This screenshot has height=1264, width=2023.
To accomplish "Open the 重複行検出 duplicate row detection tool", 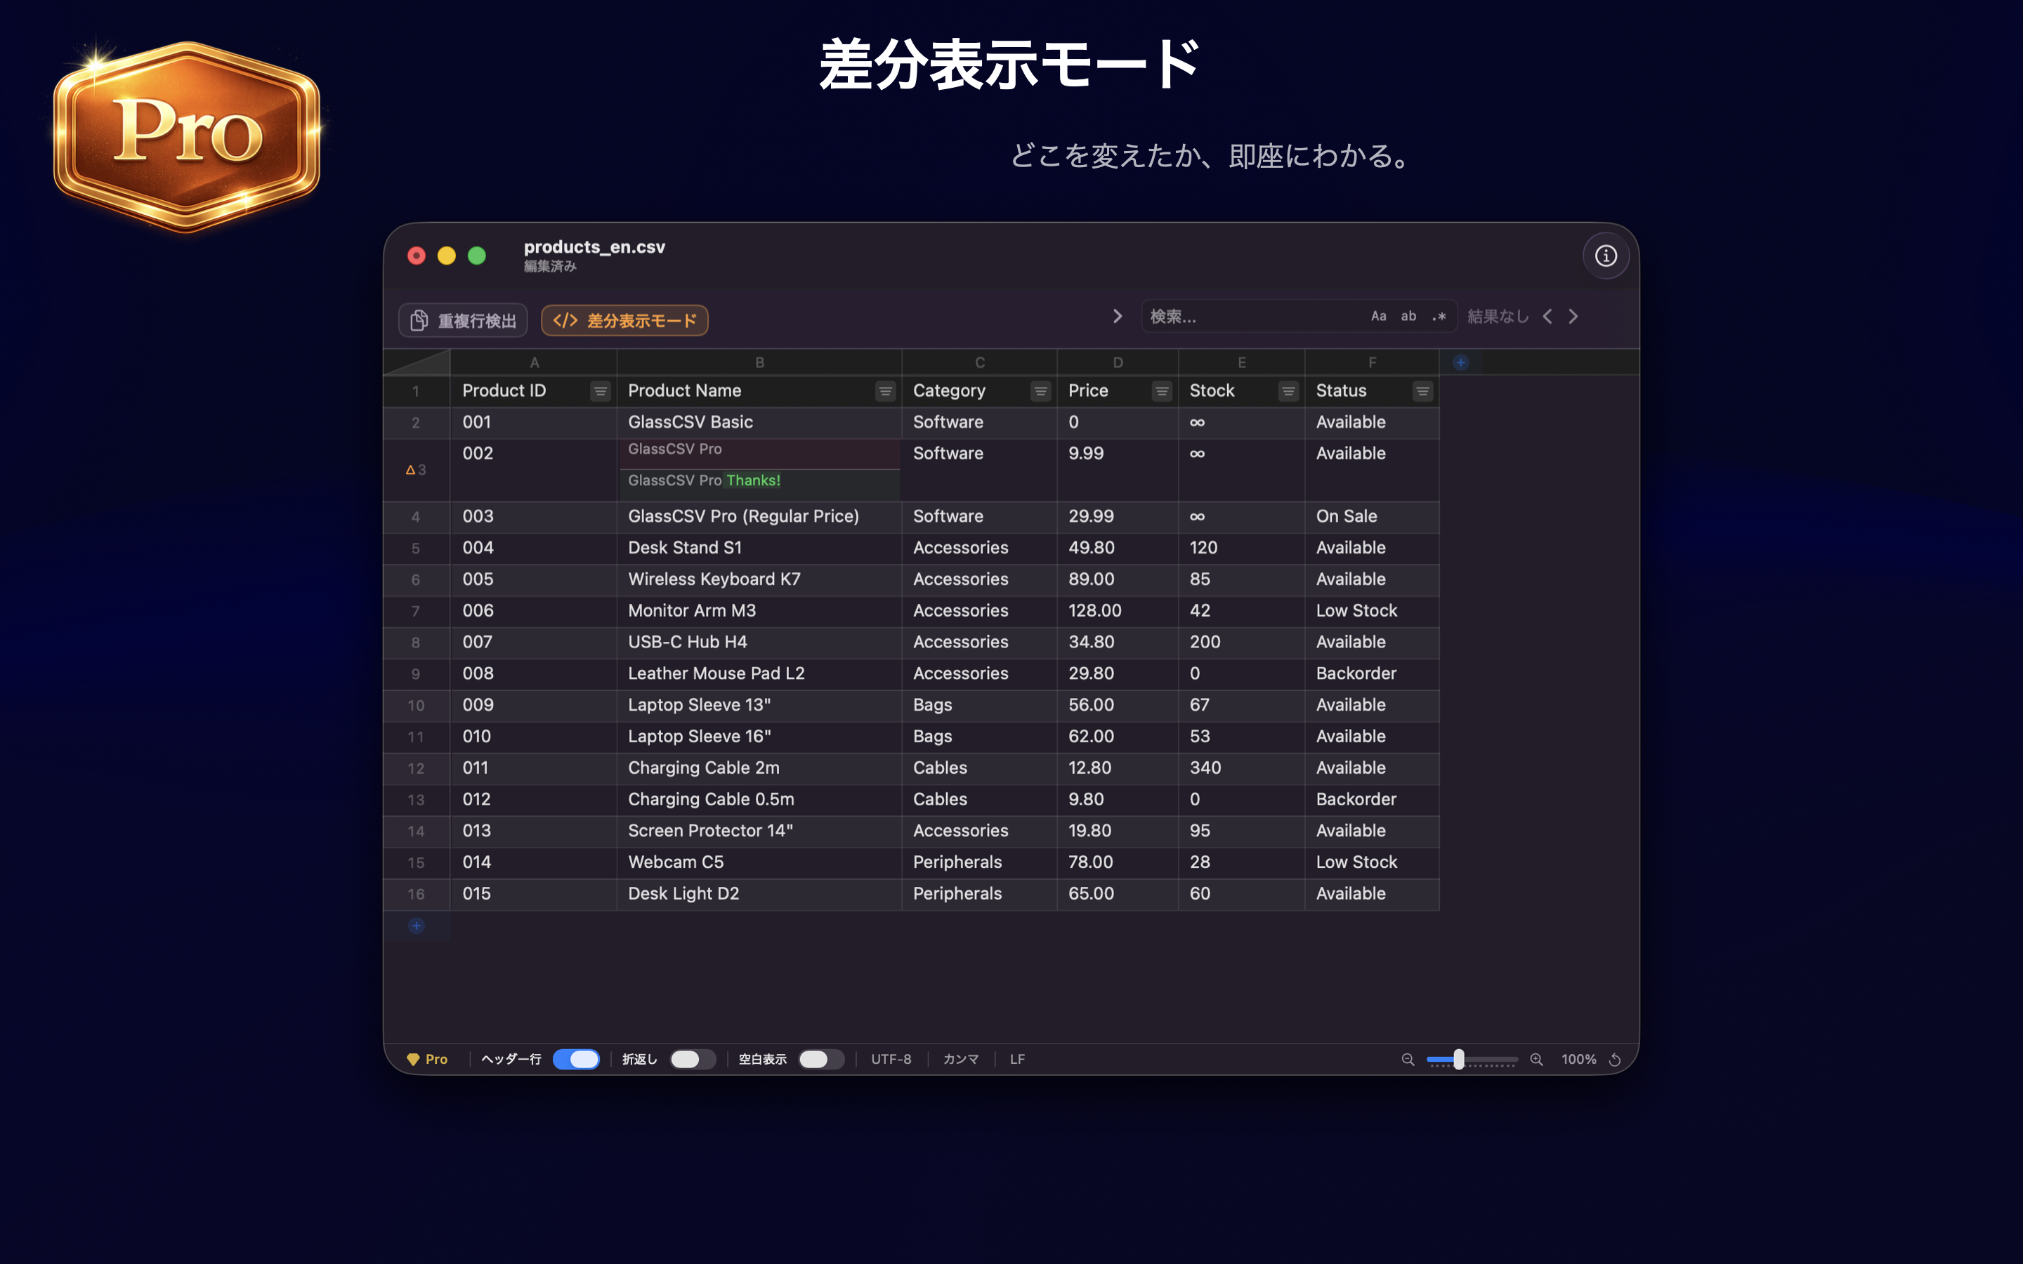I will [x=462, y=320].
